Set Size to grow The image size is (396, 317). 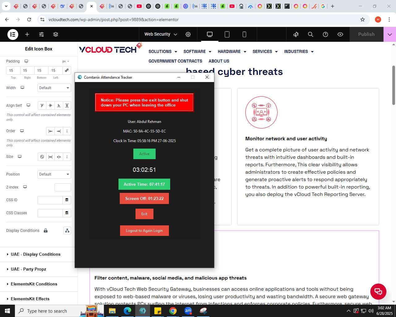point(50,157)
